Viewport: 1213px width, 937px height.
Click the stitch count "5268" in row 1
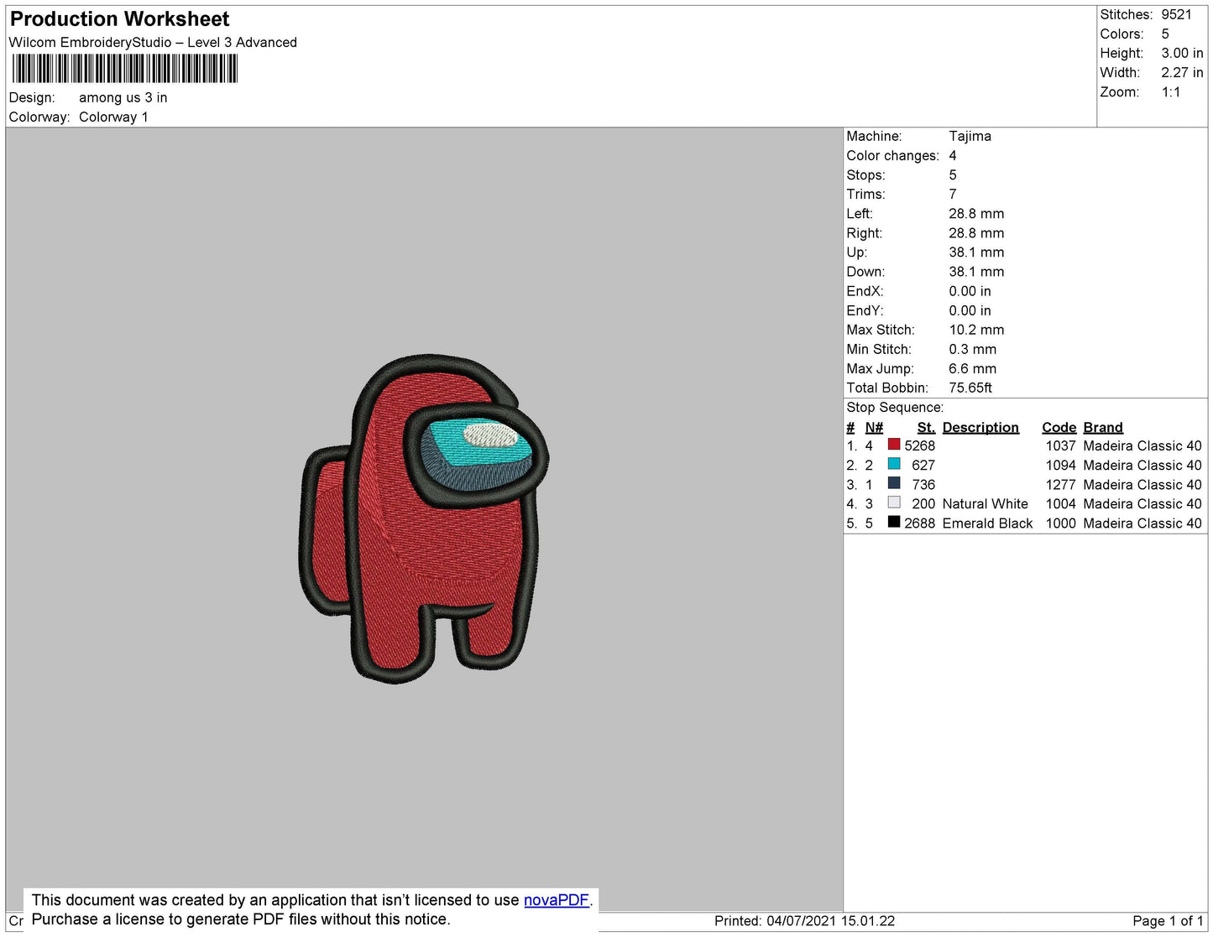[920, 446]
